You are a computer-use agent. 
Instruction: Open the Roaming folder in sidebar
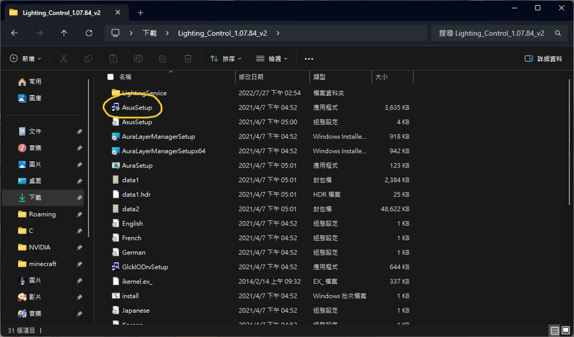coord(42,214)
